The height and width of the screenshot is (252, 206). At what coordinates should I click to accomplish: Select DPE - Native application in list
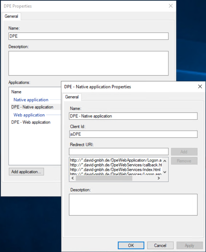(x=32, y=107)
